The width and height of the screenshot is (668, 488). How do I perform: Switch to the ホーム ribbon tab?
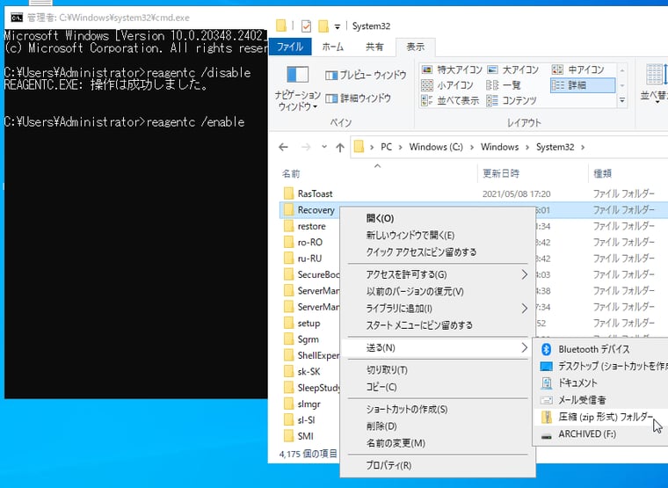[333, 47]
